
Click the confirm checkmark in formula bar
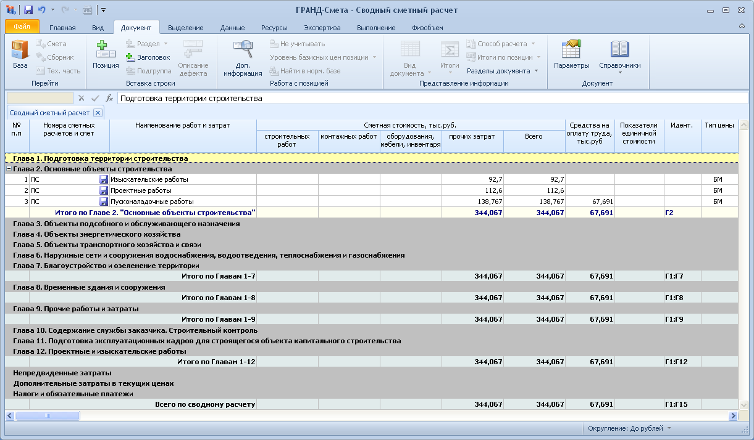[x=95, y=98]
